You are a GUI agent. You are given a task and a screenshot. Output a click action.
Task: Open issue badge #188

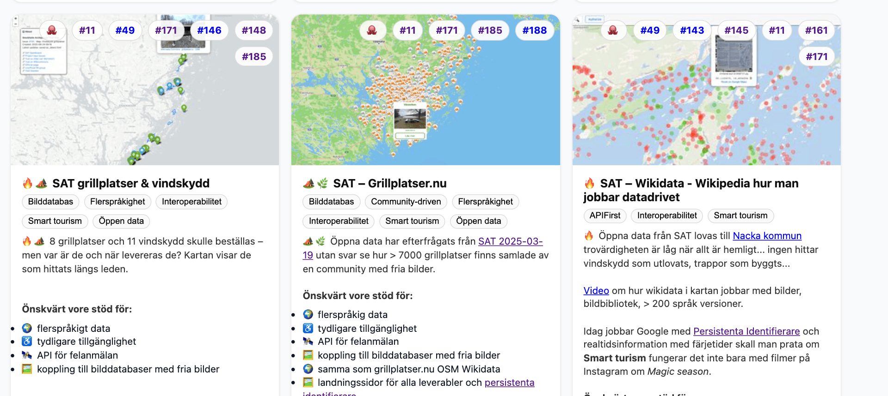pos(534,30)
